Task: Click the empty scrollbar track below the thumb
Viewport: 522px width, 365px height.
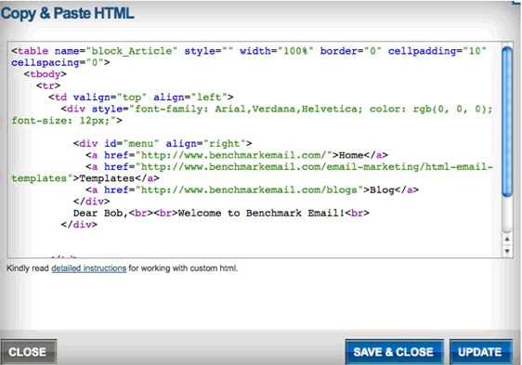Action: pyautogui.click(x=507, y=215)
